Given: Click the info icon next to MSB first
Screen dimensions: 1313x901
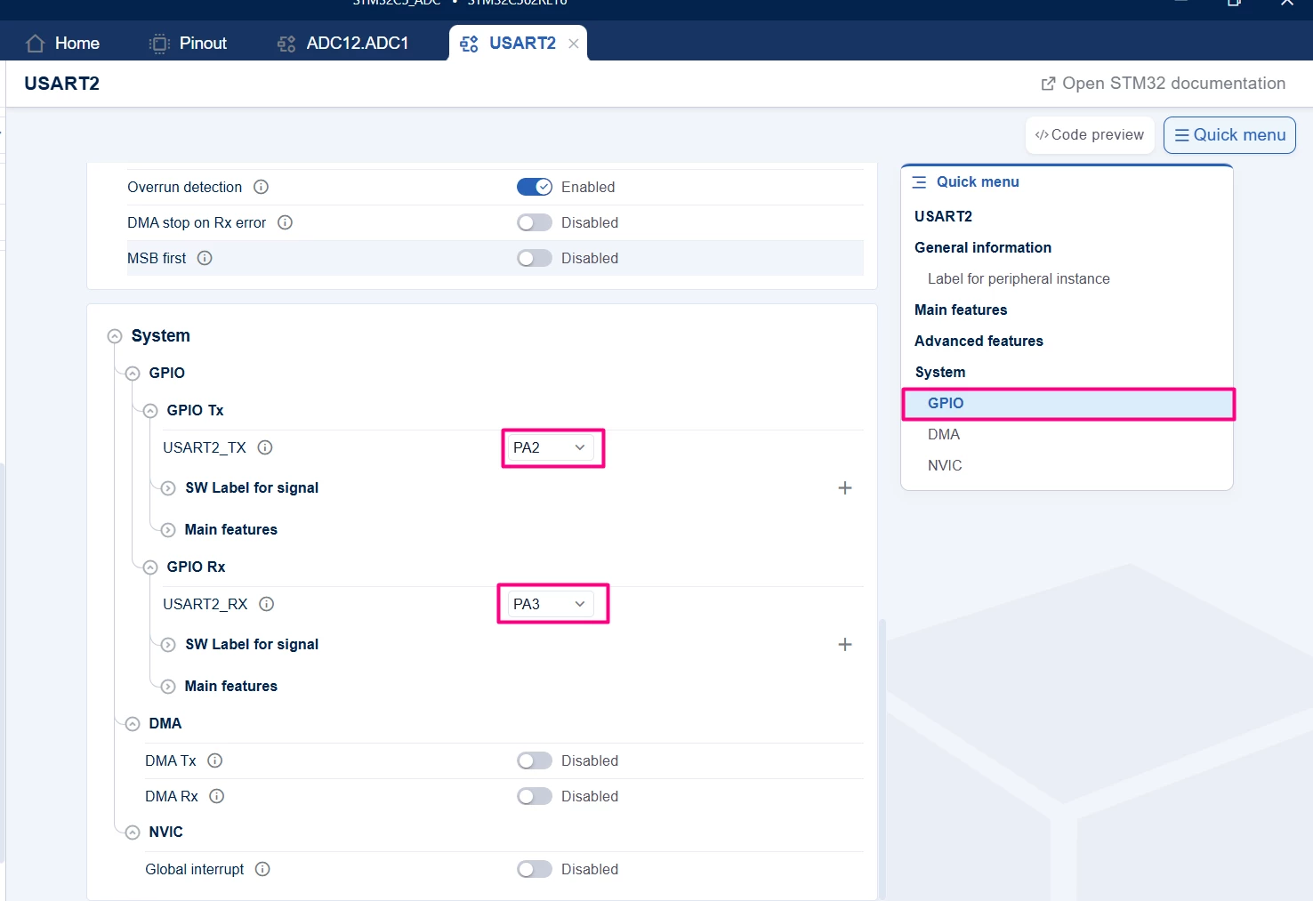Looking at the screenshot, I should click(x=205, y=258).
